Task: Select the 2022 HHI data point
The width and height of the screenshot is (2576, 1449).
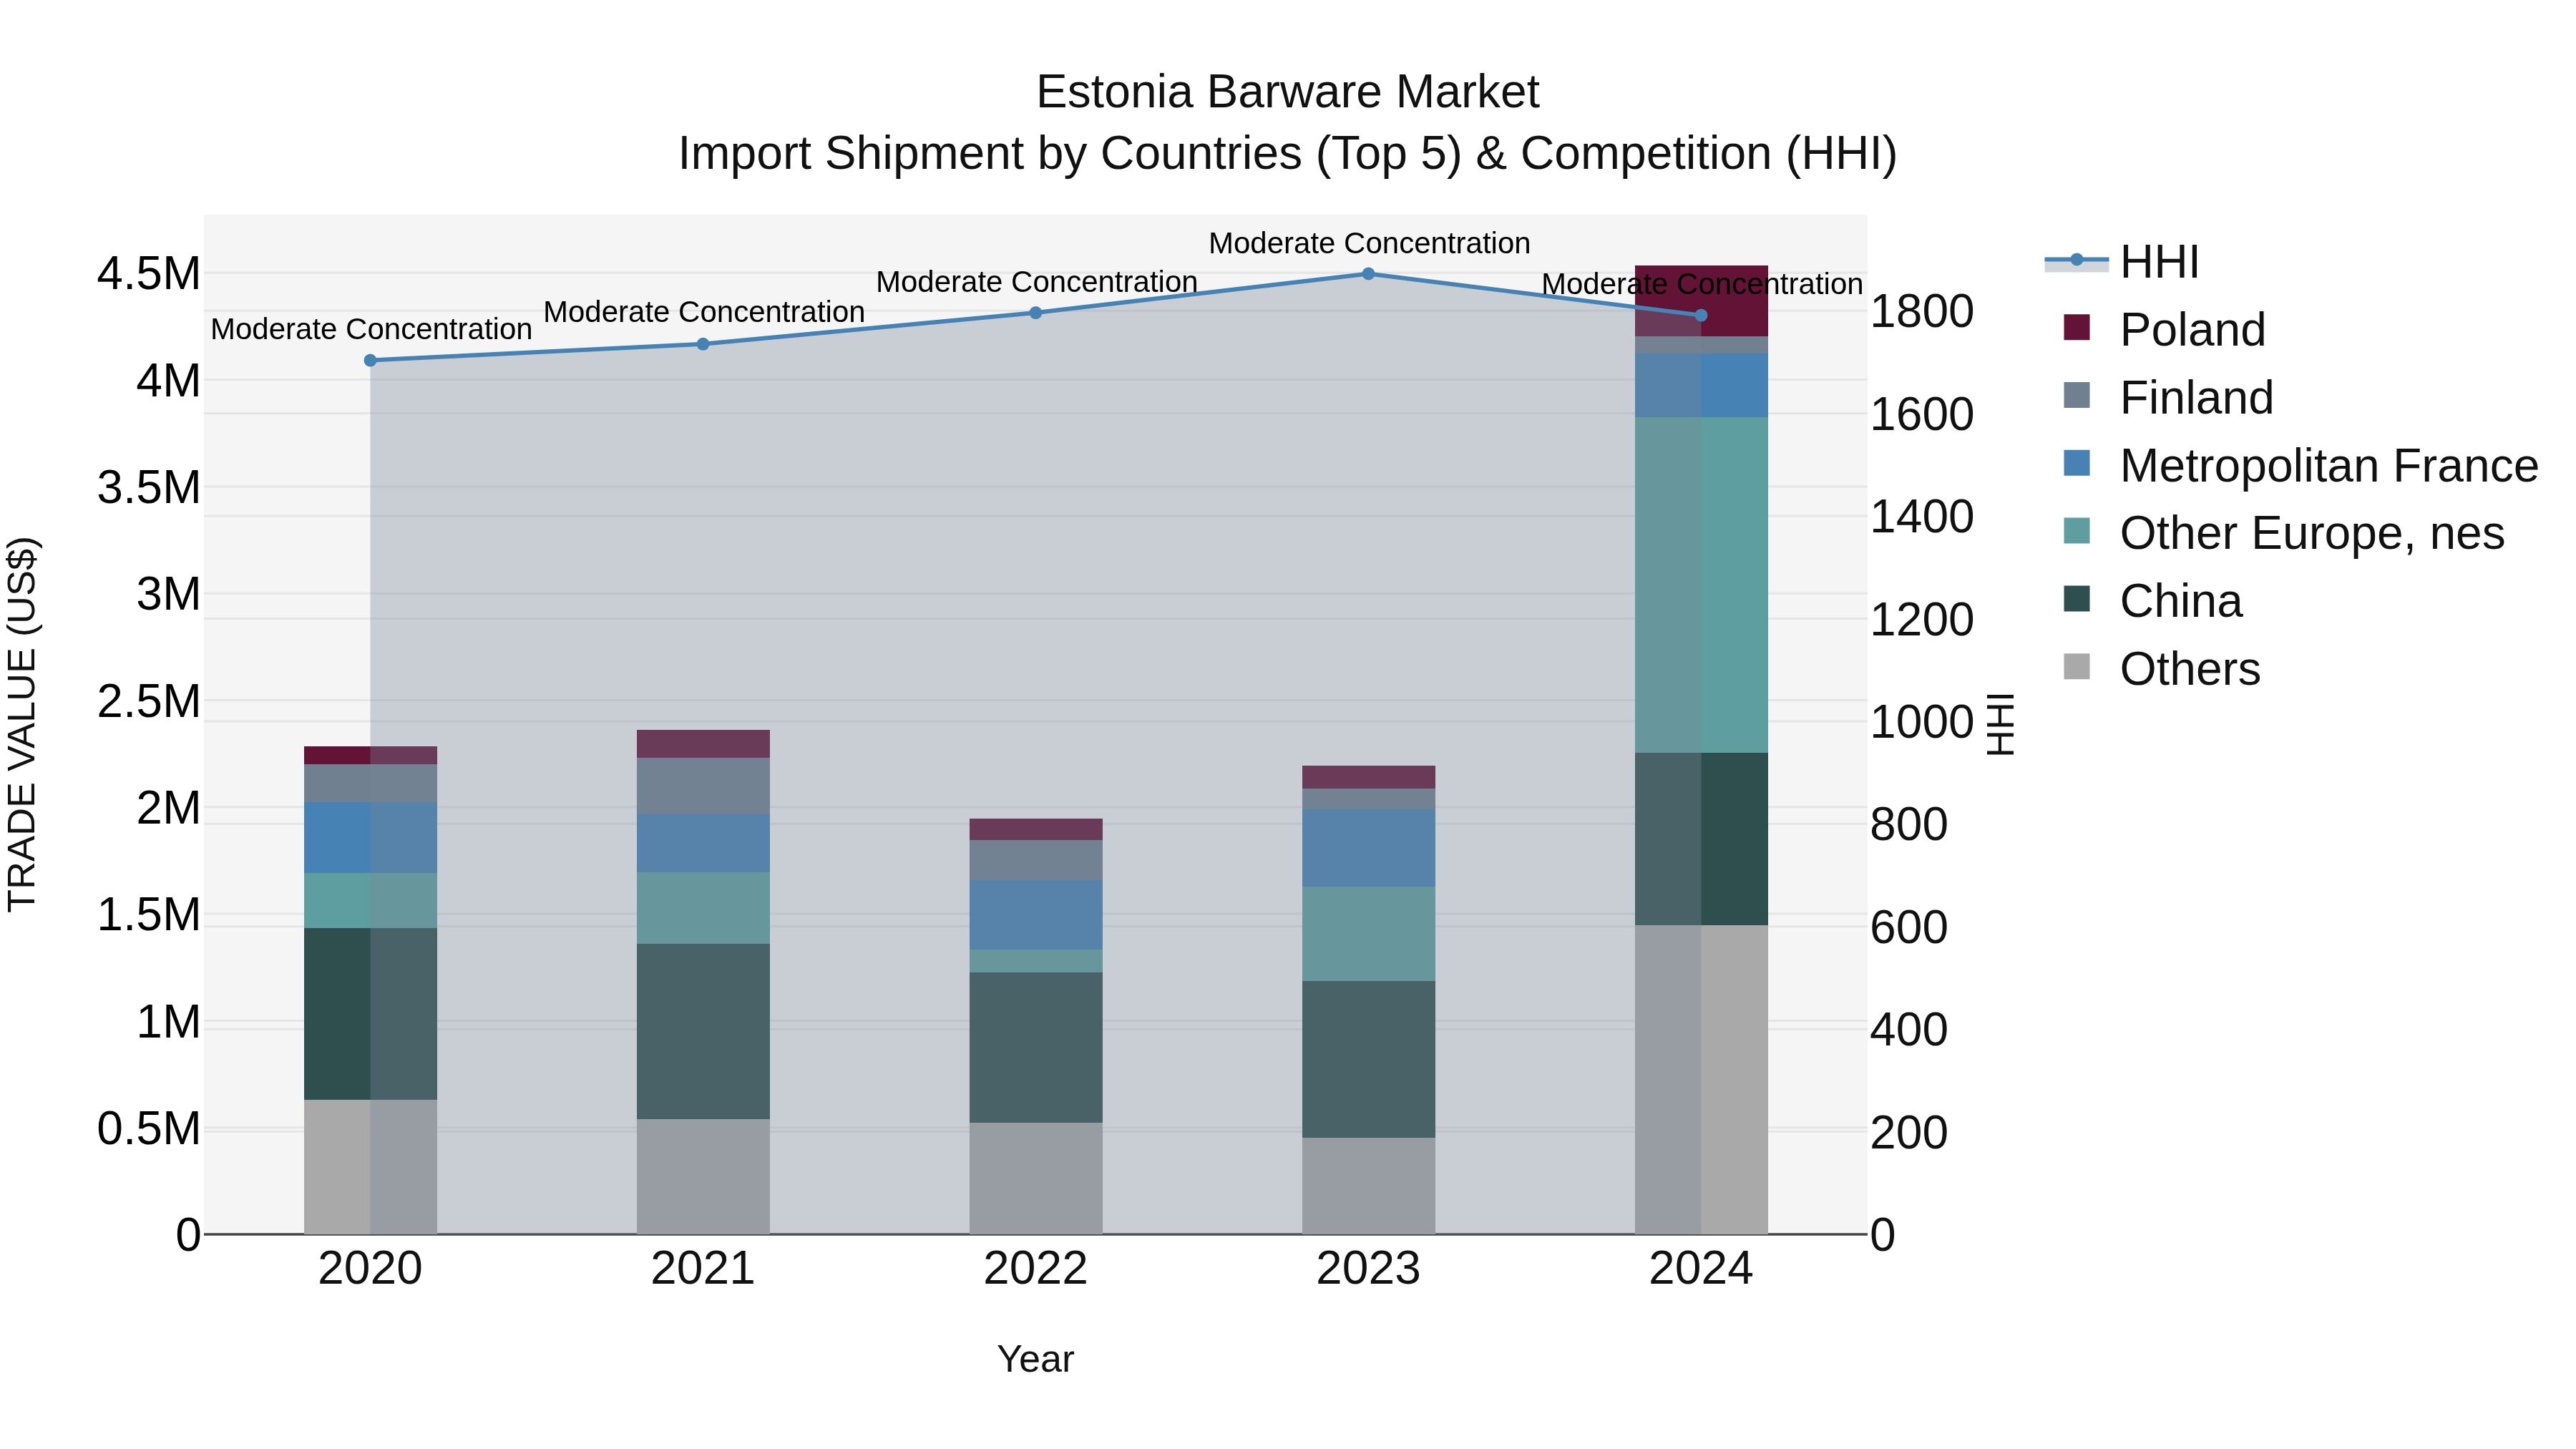Action: (x=1036, y=313)
